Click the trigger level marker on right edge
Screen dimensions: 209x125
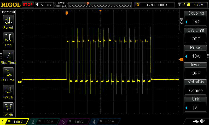(181, 60)
